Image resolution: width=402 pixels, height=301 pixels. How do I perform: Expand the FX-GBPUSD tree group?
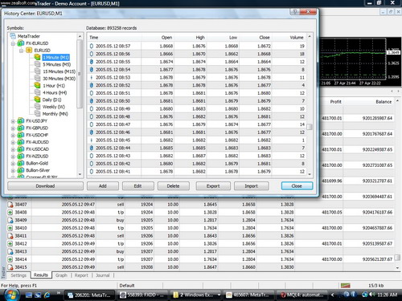[x=13, y=128]
